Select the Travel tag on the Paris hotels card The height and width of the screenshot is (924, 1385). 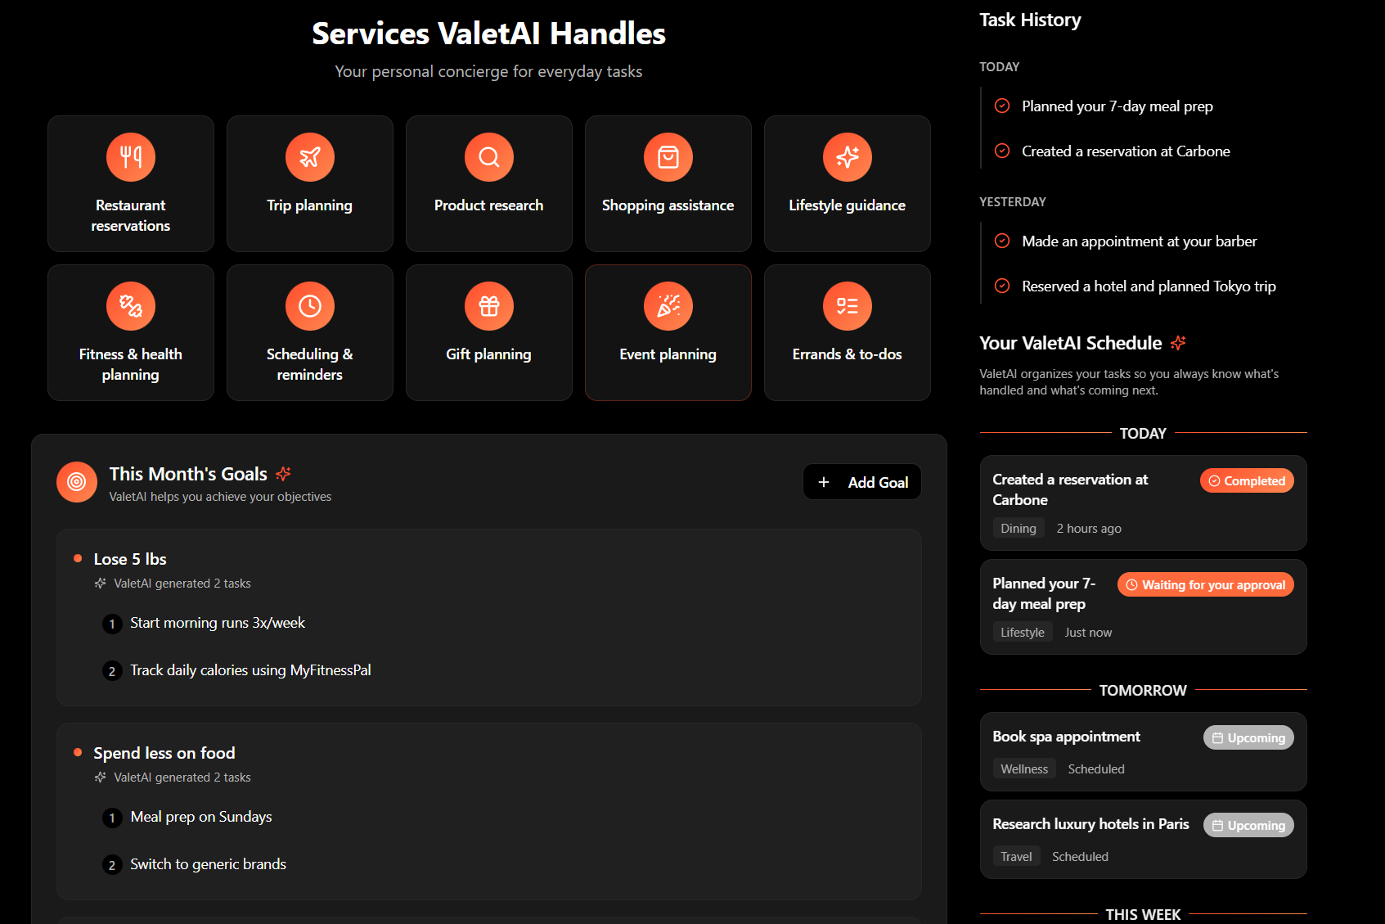pyautogui.click(x=1016, y=856)
